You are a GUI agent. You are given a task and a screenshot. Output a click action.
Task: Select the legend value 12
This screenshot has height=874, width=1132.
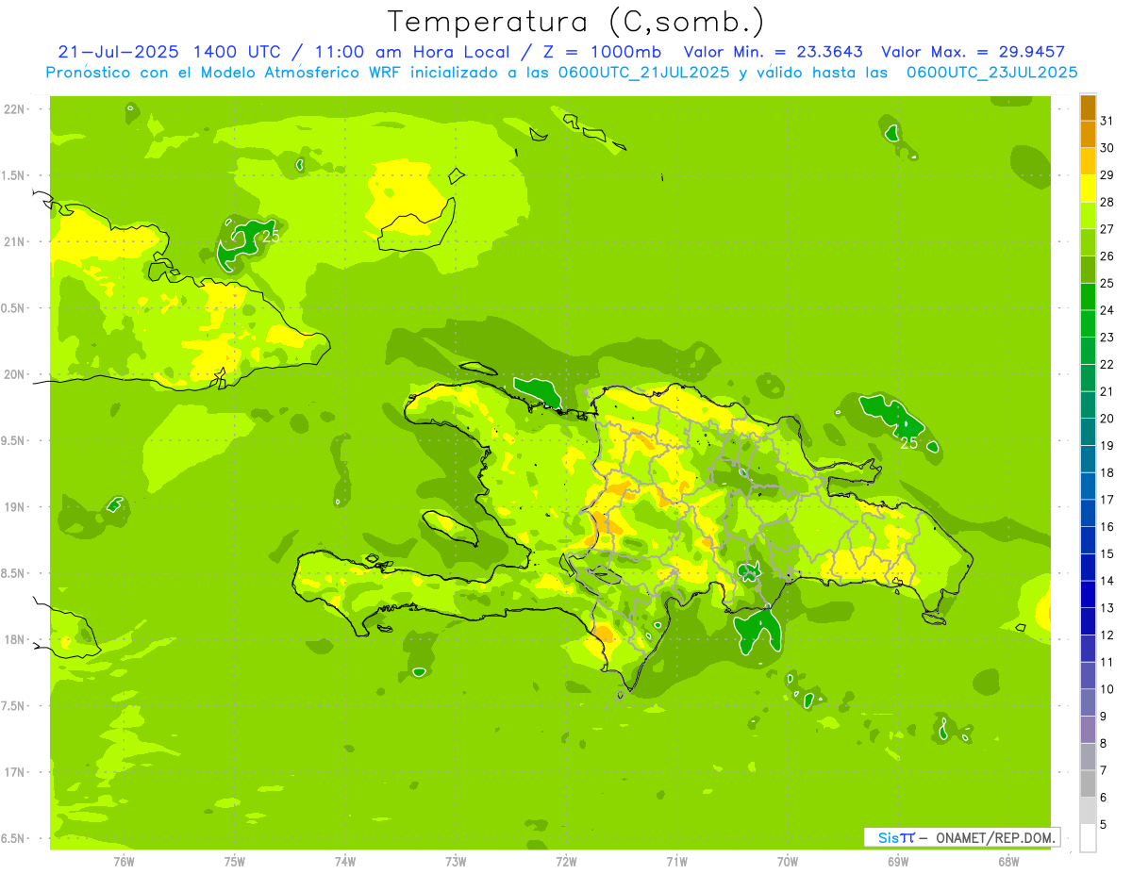click(x=1107, y=635)
